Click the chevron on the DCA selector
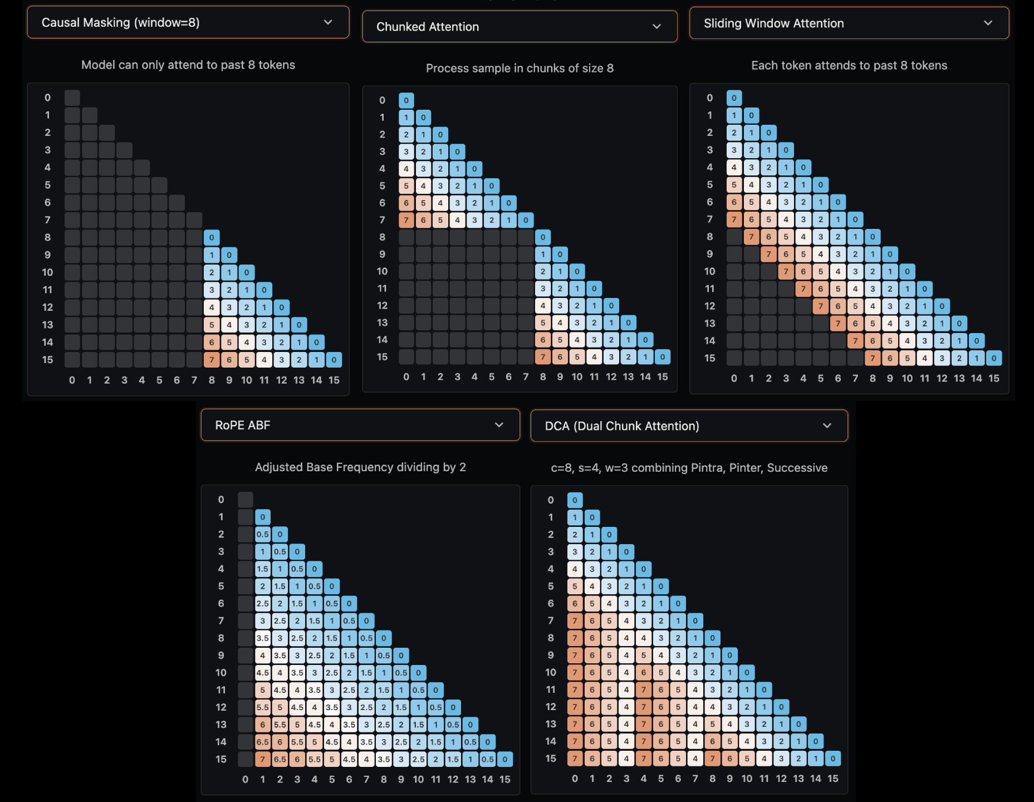 tap(826, 426)
